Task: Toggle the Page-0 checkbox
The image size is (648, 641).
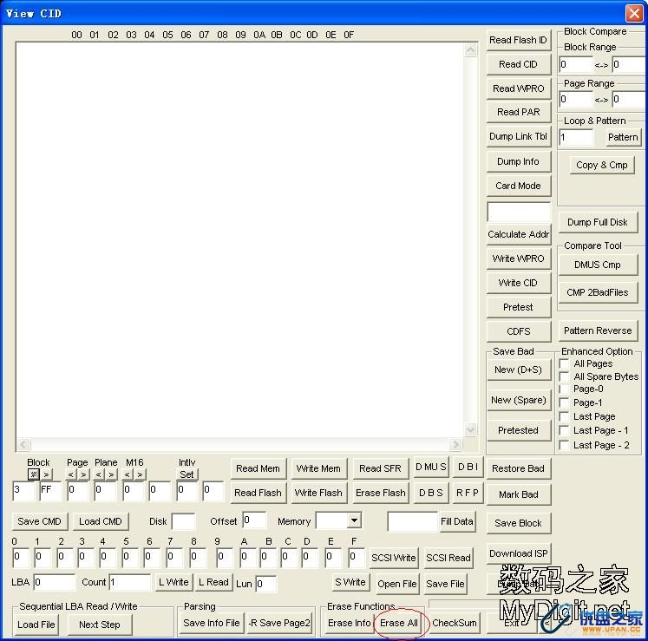Action: tap(564, 389)
